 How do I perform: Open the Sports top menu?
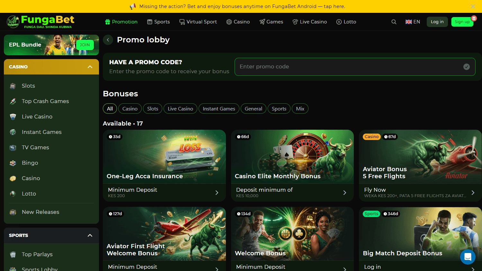coord(158,22)
